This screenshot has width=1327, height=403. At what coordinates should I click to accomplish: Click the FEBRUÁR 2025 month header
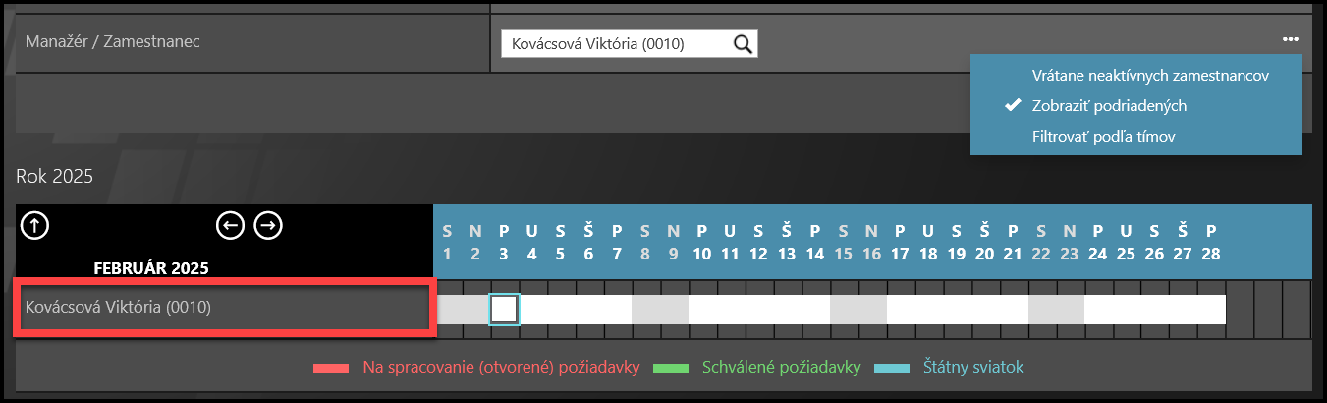151,267
